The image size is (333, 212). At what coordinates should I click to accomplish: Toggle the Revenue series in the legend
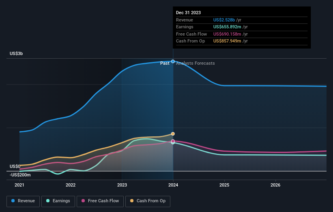[x=23, y=201]
